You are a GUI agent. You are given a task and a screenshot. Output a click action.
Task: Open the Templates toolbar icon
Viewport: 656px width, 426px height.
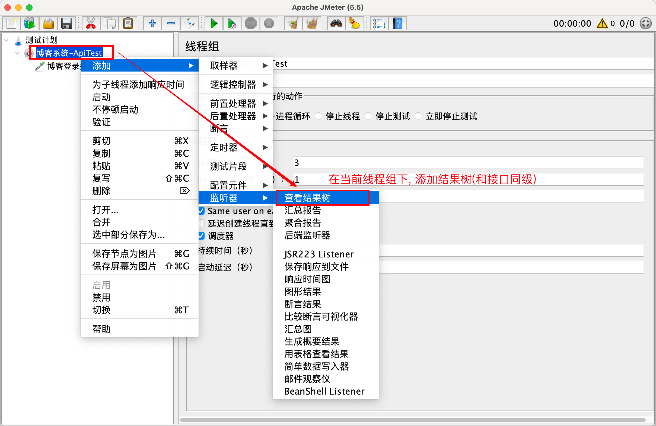tap(30, 24)
